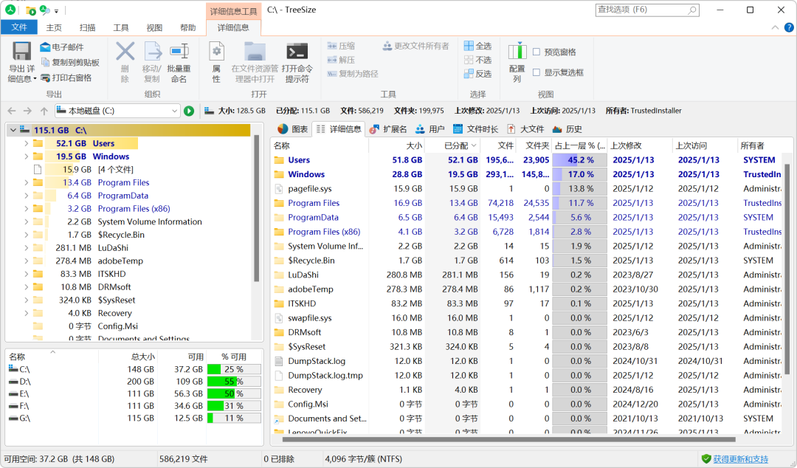The height and width of the screenshot is (468, 797).
Task: Expand LuDaShi folder in tree
Action: [x=26, y=248]
